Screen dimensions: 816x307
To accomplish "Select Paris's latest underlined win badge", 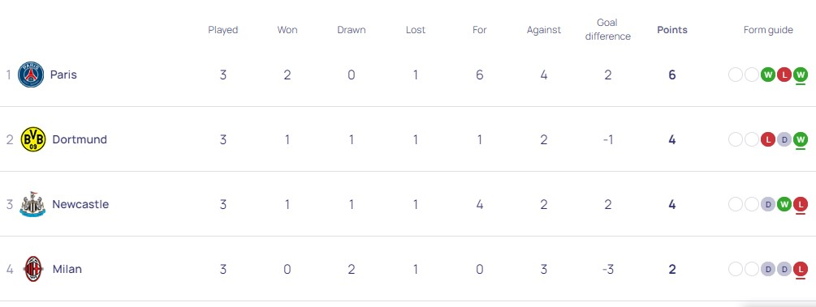I will [x=801, y=75].
